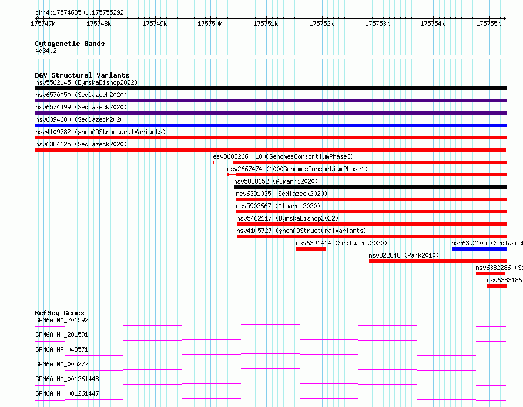Open GPM6A|NM_201592 transcript label
Viewport: 523px width, 407px height.
[62, 320]
